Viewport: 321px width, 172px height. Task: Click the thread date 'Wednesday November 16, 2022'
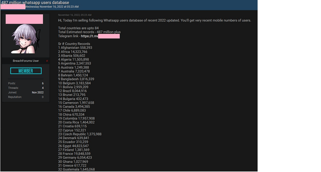tap(44, 7)
